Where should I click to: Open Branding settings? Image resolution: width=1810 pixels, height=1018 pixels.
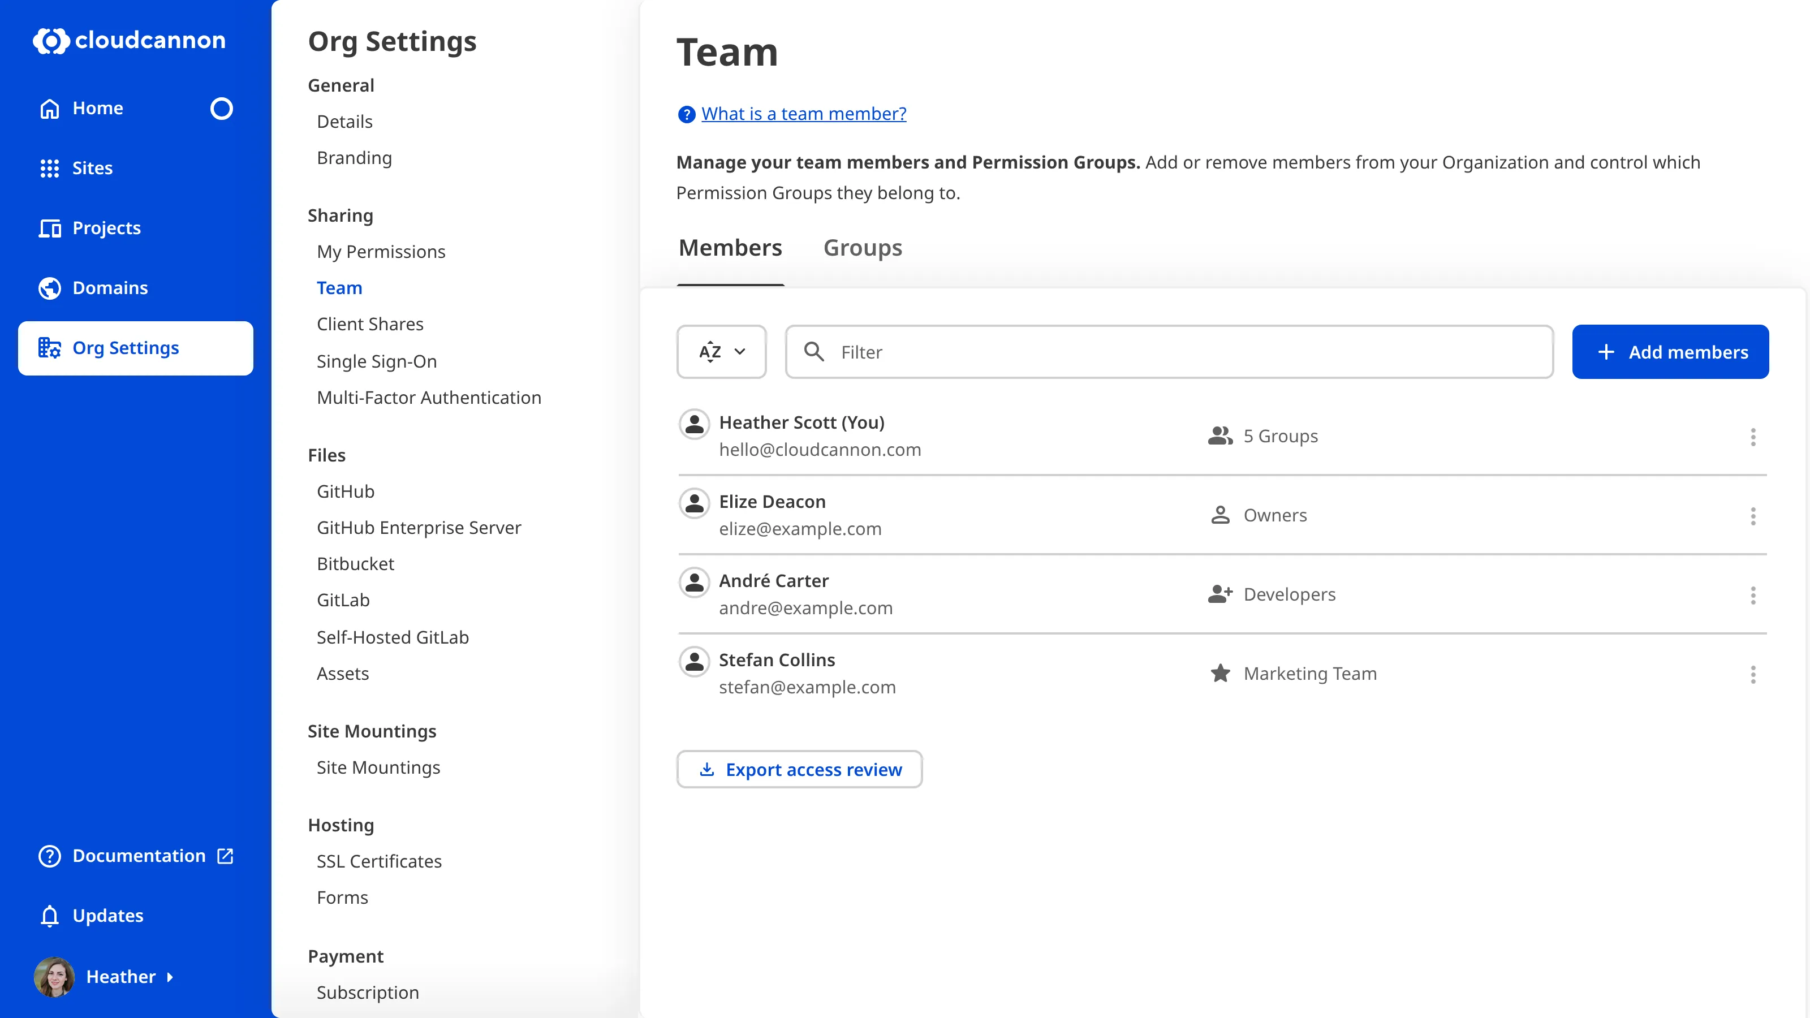point(354,158)
